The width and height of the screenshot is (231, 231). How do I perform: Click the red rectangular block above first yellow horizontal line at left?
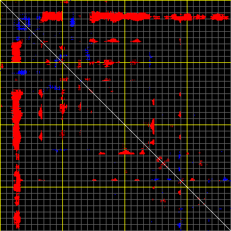pos(16,52)
